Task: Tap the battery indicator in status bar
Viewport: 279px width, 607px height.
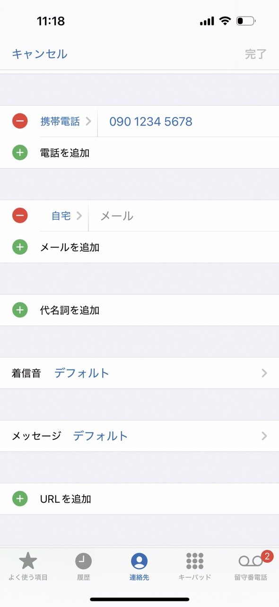Action: coord(246,21)
